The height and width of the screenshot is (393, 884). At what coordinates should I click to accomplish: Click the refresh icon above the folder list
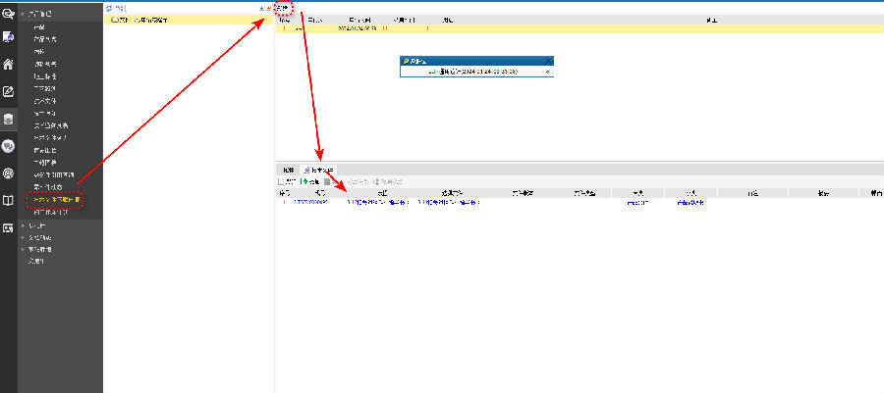coord(109,9)
